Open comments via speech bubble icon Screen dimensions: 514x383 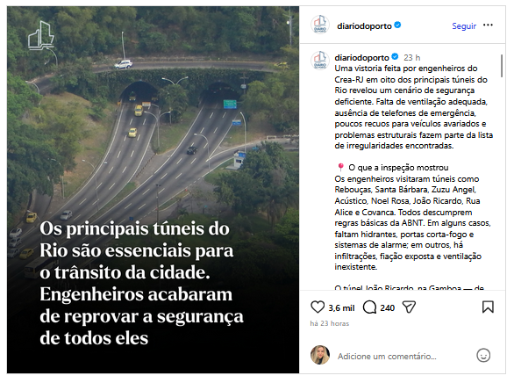[369, 307]
